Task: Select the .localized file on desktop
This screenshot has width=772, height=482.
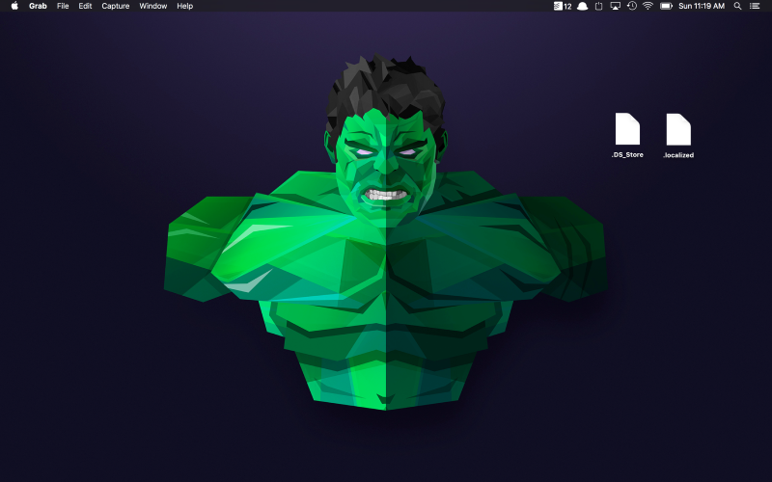Action: click(x=678, y=130)
